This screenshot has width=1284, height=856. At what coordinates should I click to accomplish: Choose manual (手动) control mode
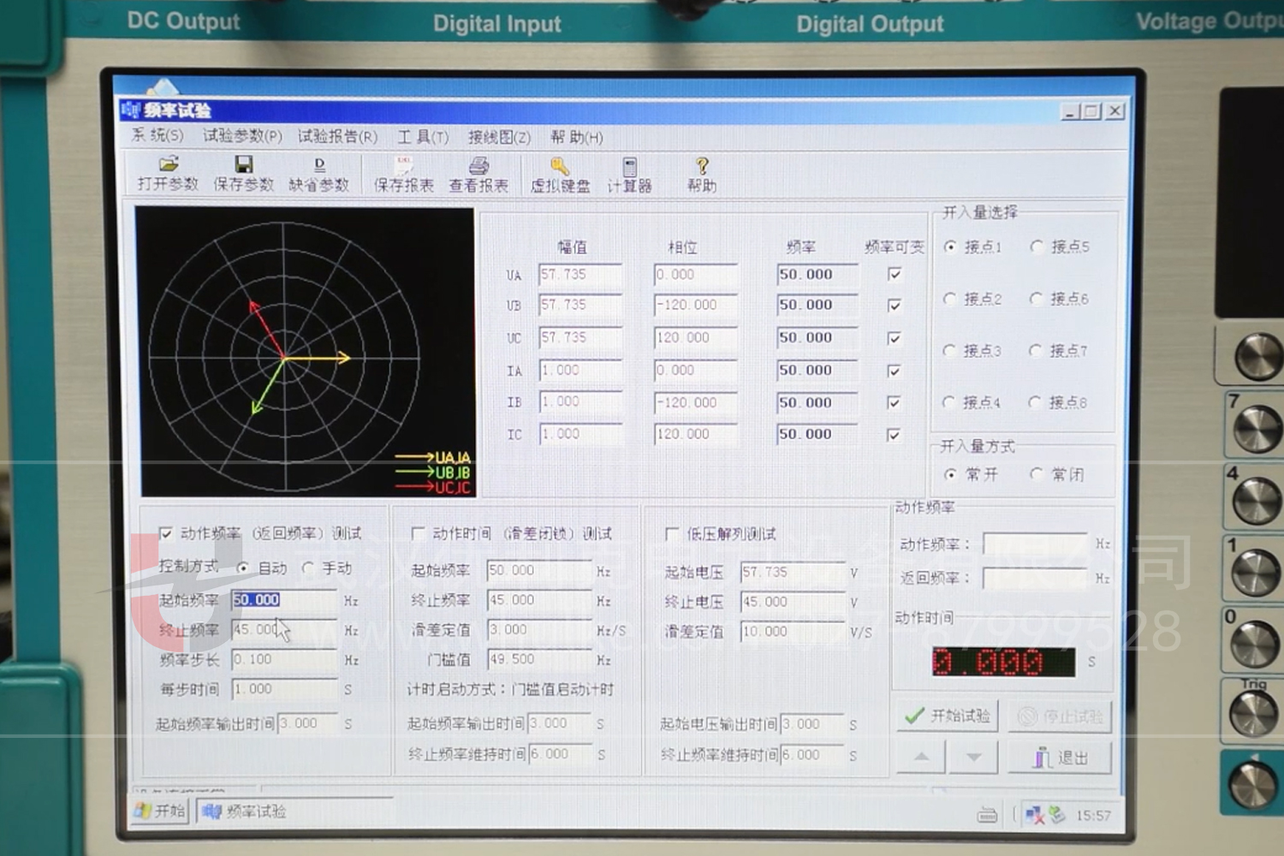point(308,568)
